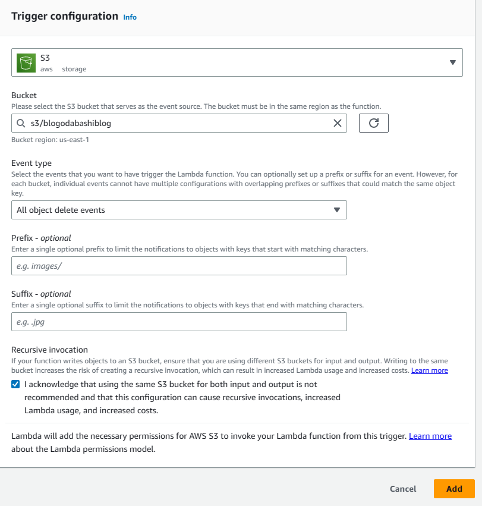Image resolution: width=482 pixels, height=506 pixels.
Task: Click the 'storage' tag under S3
Action: point(74,69)
